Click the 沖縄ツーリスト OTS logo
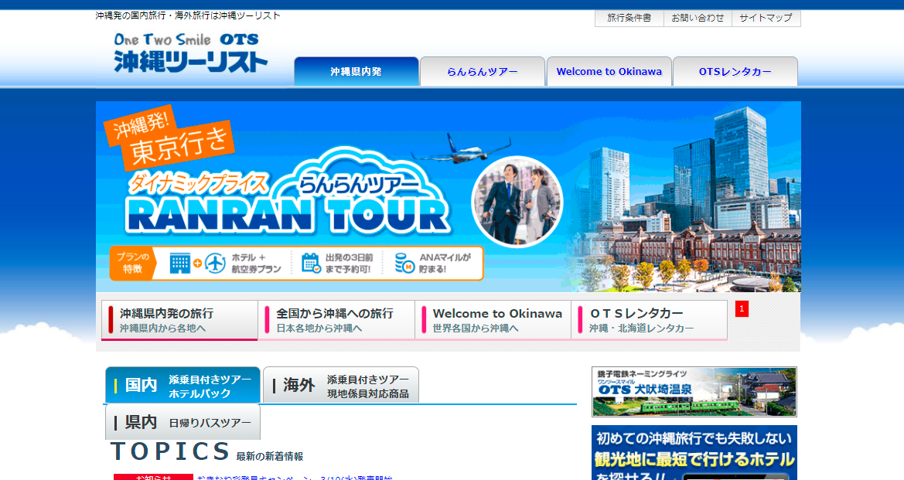The height and width of the screenshot is (480, 904). pos(191,53)
